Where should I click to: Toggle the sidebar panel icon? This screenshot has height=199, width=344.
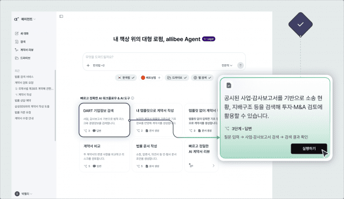[x=61, y=16]
